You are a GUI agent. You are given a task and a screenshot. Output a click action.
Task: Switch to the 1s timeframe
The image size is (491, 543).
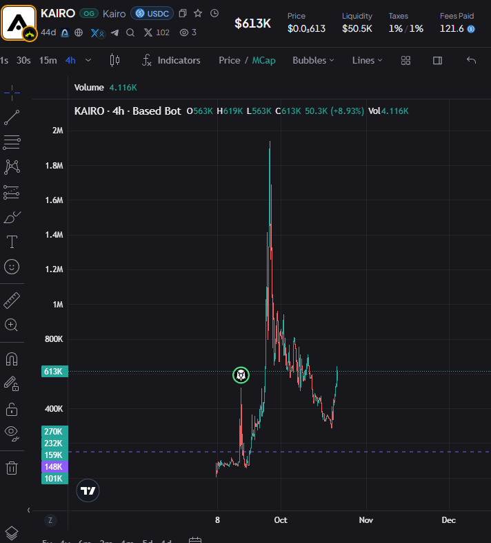[4, 60]
